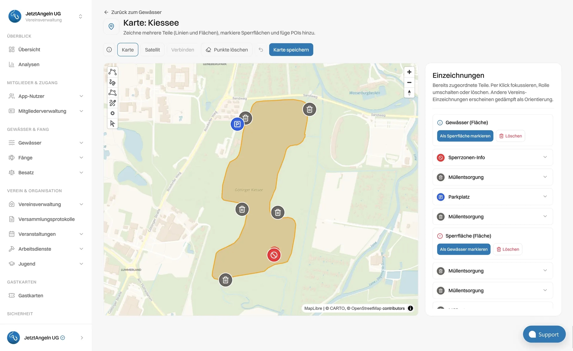Open Versammlungsprotokolle page
Screen dimensions: 573x351
[x=46, y=219]
